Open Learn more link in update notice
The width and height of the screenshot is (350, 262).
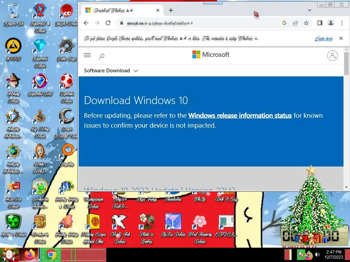324,38
